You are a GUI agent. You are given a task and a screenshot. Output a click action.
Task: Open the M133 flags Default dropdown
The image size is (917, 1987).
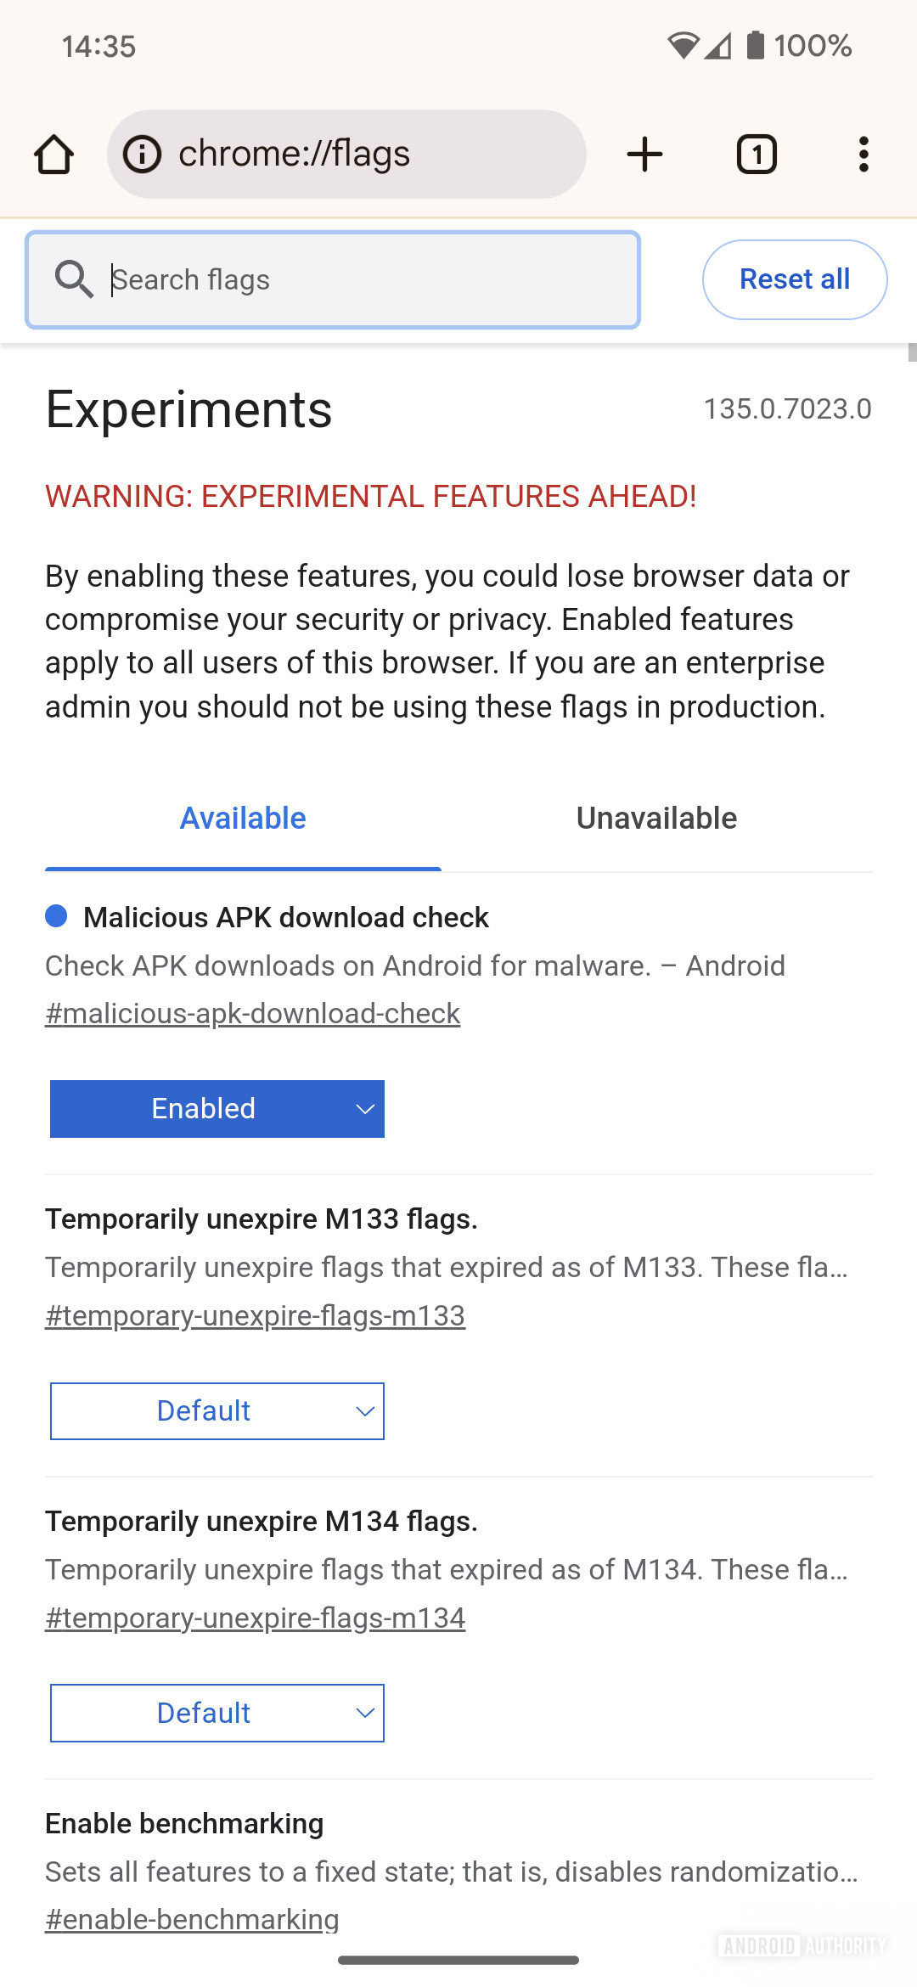[217, 1411]
